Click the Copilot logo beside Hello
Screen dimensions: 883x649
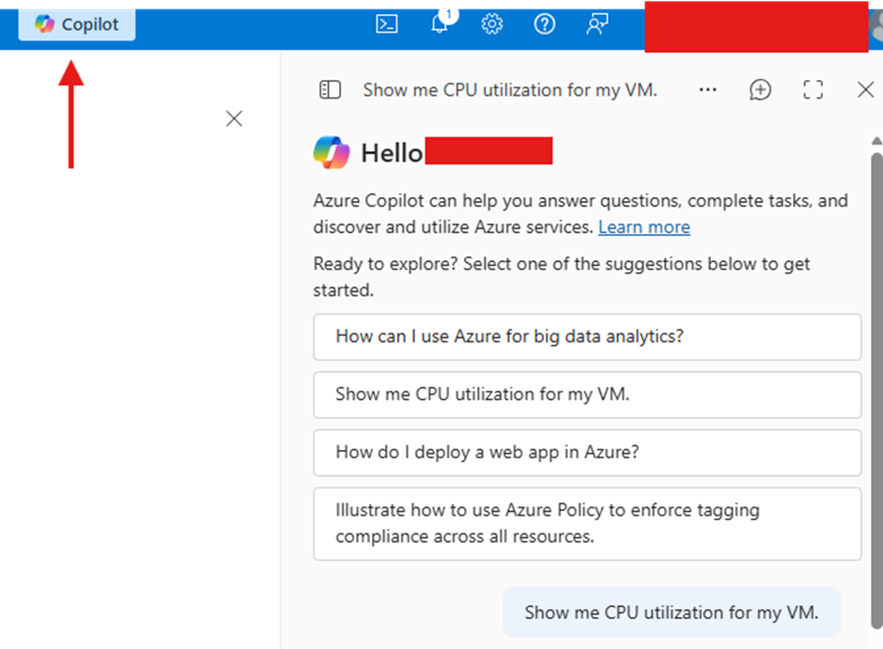point(332,152)
